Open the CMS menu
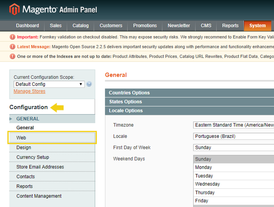This screenshot has width=274, height=207. click(206, 26)
